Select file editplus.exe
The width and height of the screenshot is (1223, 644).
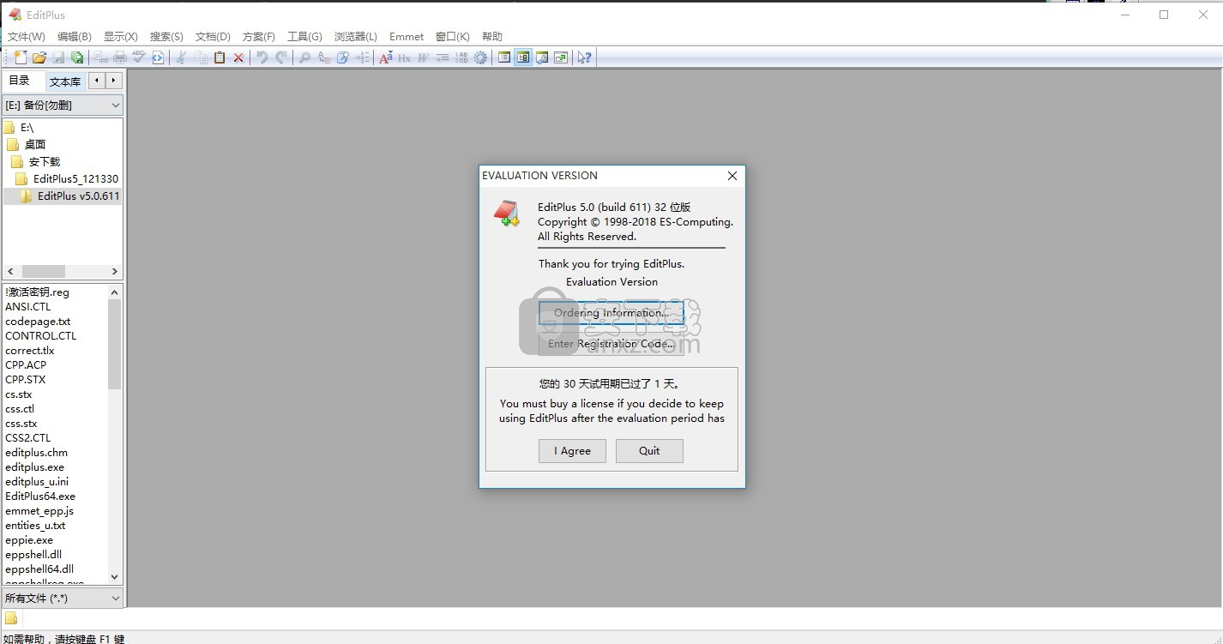(x=34, y=467)
